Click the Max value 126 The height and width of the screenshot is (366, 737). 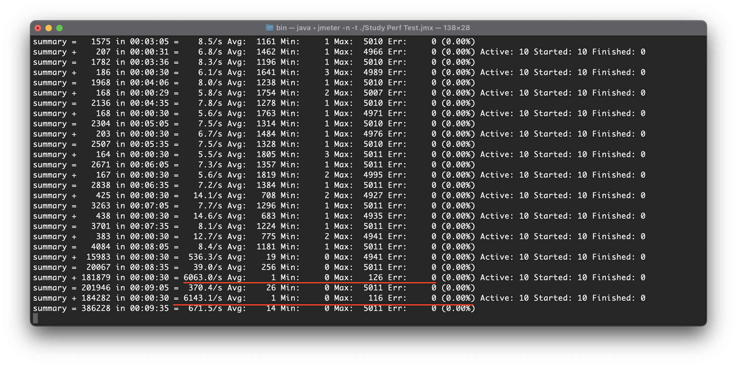point(375,277)
